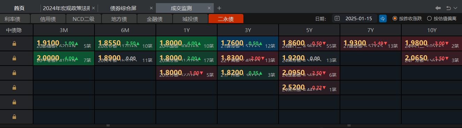Open the 2.5200 cell under 5Y
462x128 pixels.
pos(309,88)
